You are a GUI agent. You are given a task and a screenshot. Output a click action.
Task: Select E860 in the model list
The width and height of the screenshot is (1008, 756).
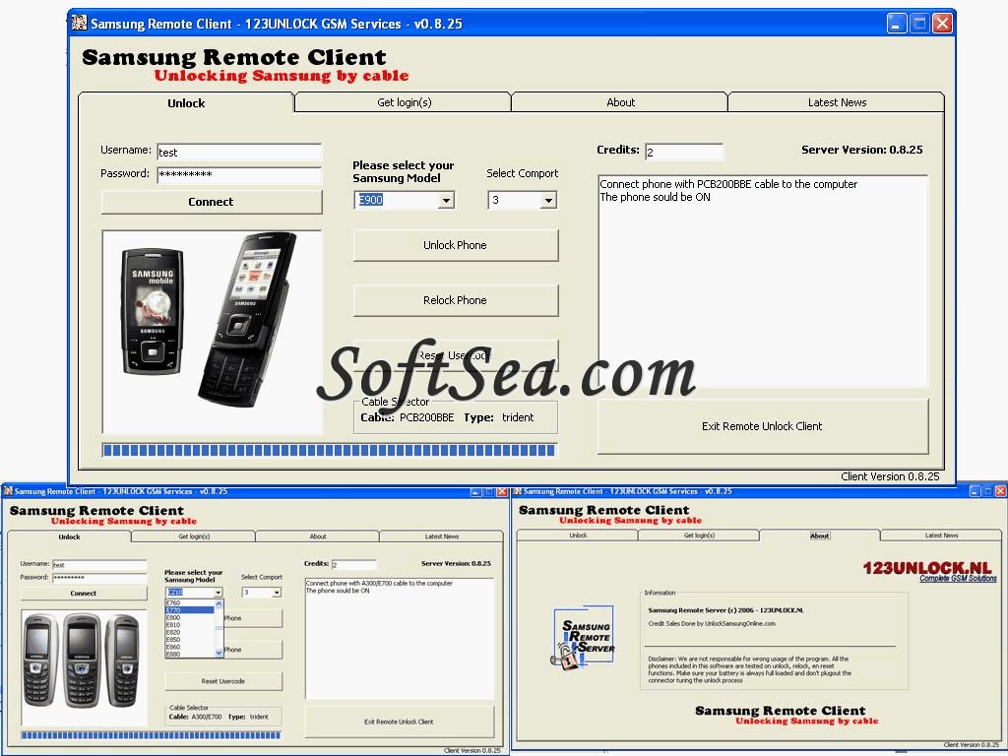tap(190, 647)
